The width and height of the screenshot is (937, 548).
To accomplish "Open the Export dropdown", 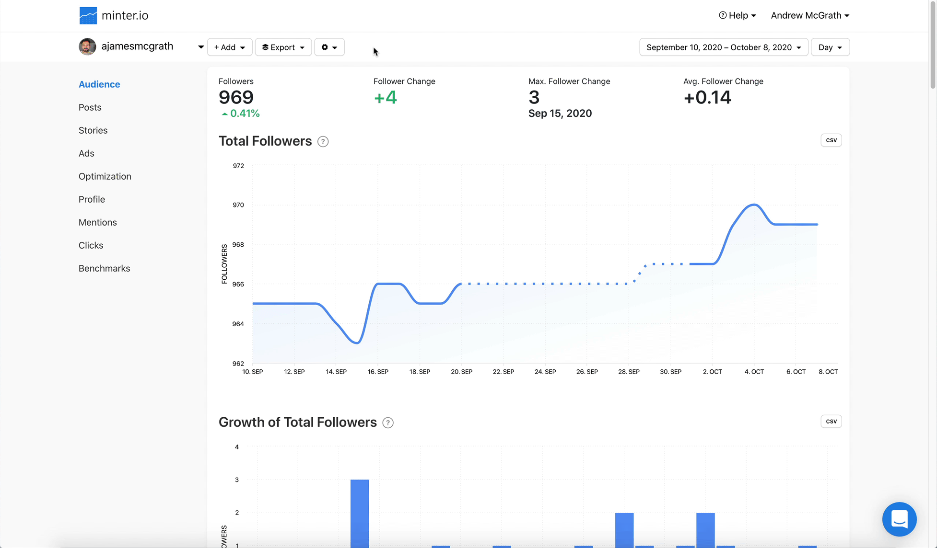I will (x=283, y=47).
